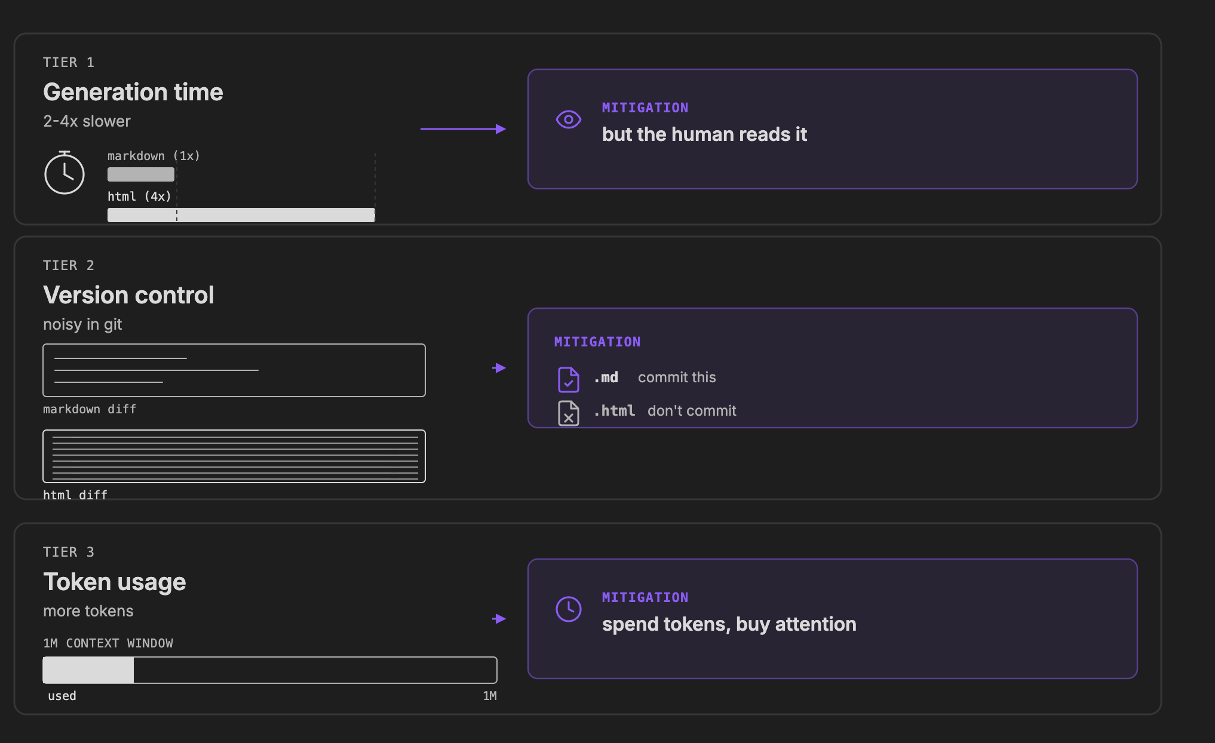Click the checkmark file icon next to .md
Viewport: 1215px width, 743px height.
coord(569,379)
